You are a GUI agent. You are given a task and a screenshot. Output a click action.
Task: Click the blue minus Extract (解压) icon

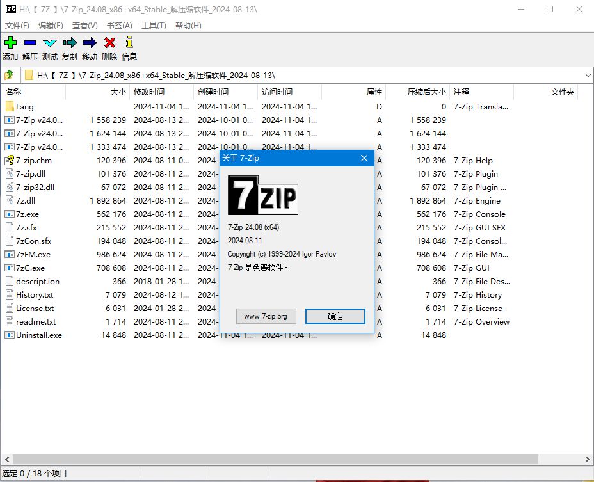[30, 43]
